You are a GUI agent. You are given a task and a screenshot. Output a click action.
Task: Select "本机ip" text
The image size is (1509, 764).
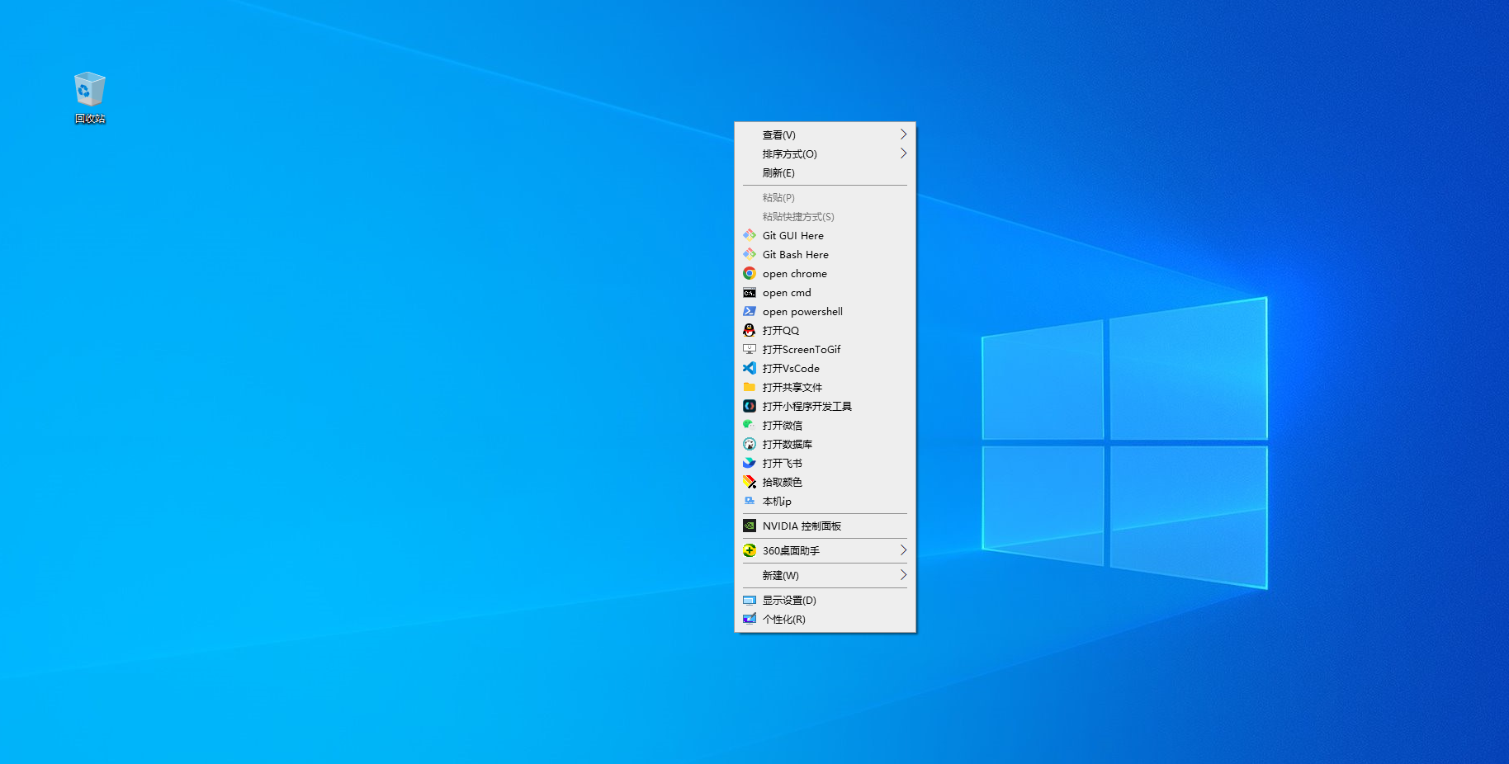click(x=776, y=501)
